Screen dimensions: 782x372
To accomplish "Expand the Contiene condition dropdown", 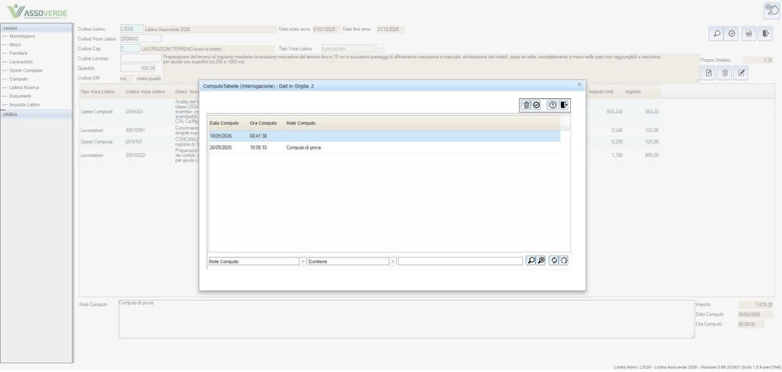I will click(393, 261).
